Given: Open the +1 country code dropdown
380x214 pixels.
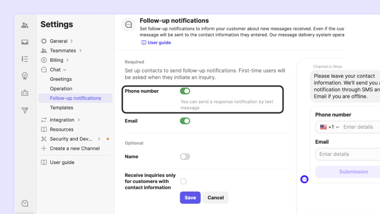Looking at the screenshot, I should tap(330, 127).
